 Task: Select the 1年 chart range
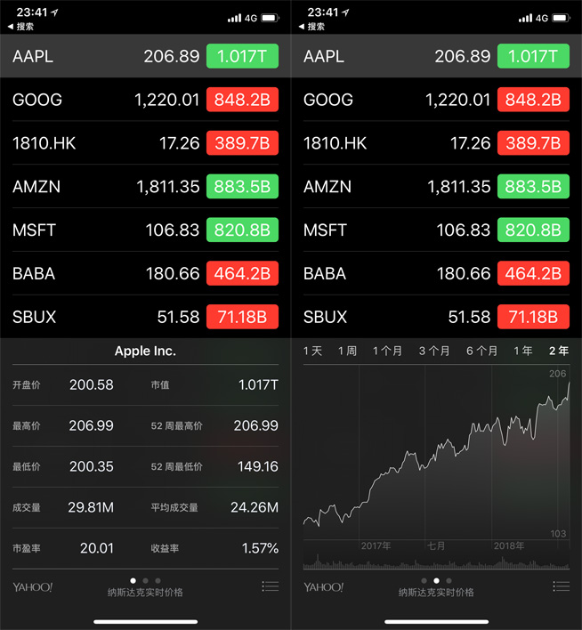tap(522, 351)
